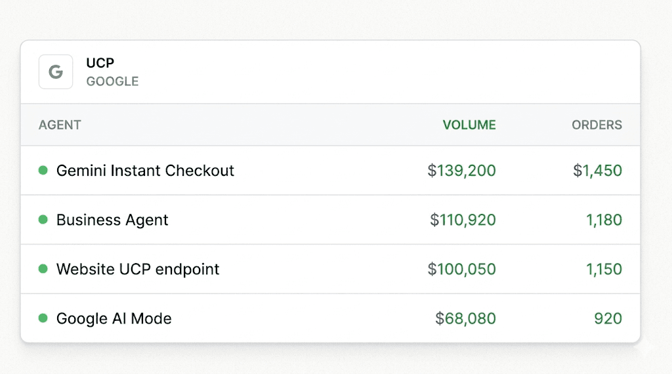Screen dimensions: 672x374
Task: Select the 920 orders value
Action: [608, 318]
